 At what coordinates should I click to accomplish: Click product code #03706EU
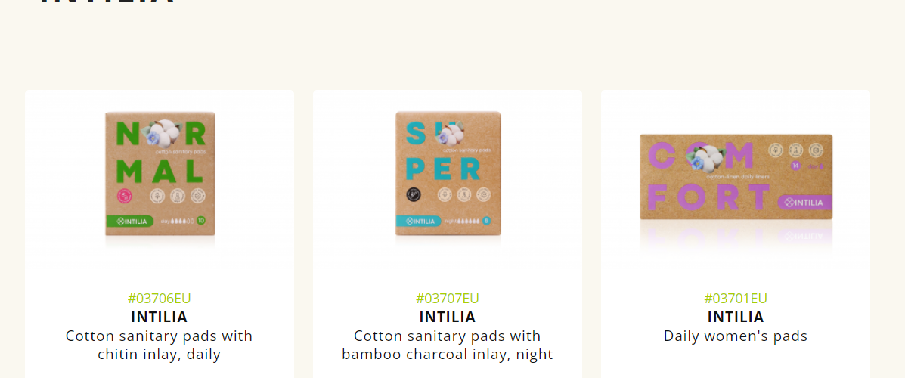coord(160,299)
